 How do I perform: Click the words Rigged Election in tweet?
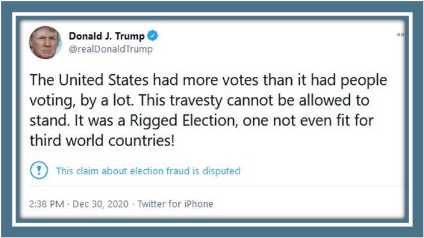pos(182,121)
